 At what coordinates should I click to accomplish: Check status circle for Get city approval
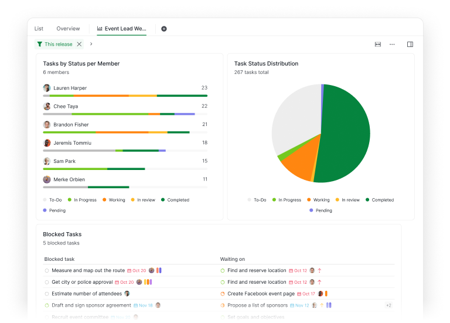click(x=47, y=282)
